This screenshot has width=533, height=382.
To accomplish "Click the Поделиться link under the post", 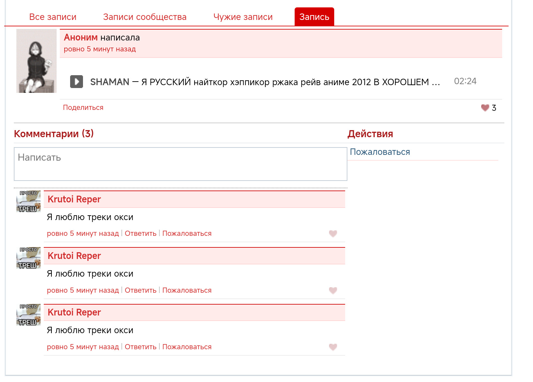I will click(83, 108).
